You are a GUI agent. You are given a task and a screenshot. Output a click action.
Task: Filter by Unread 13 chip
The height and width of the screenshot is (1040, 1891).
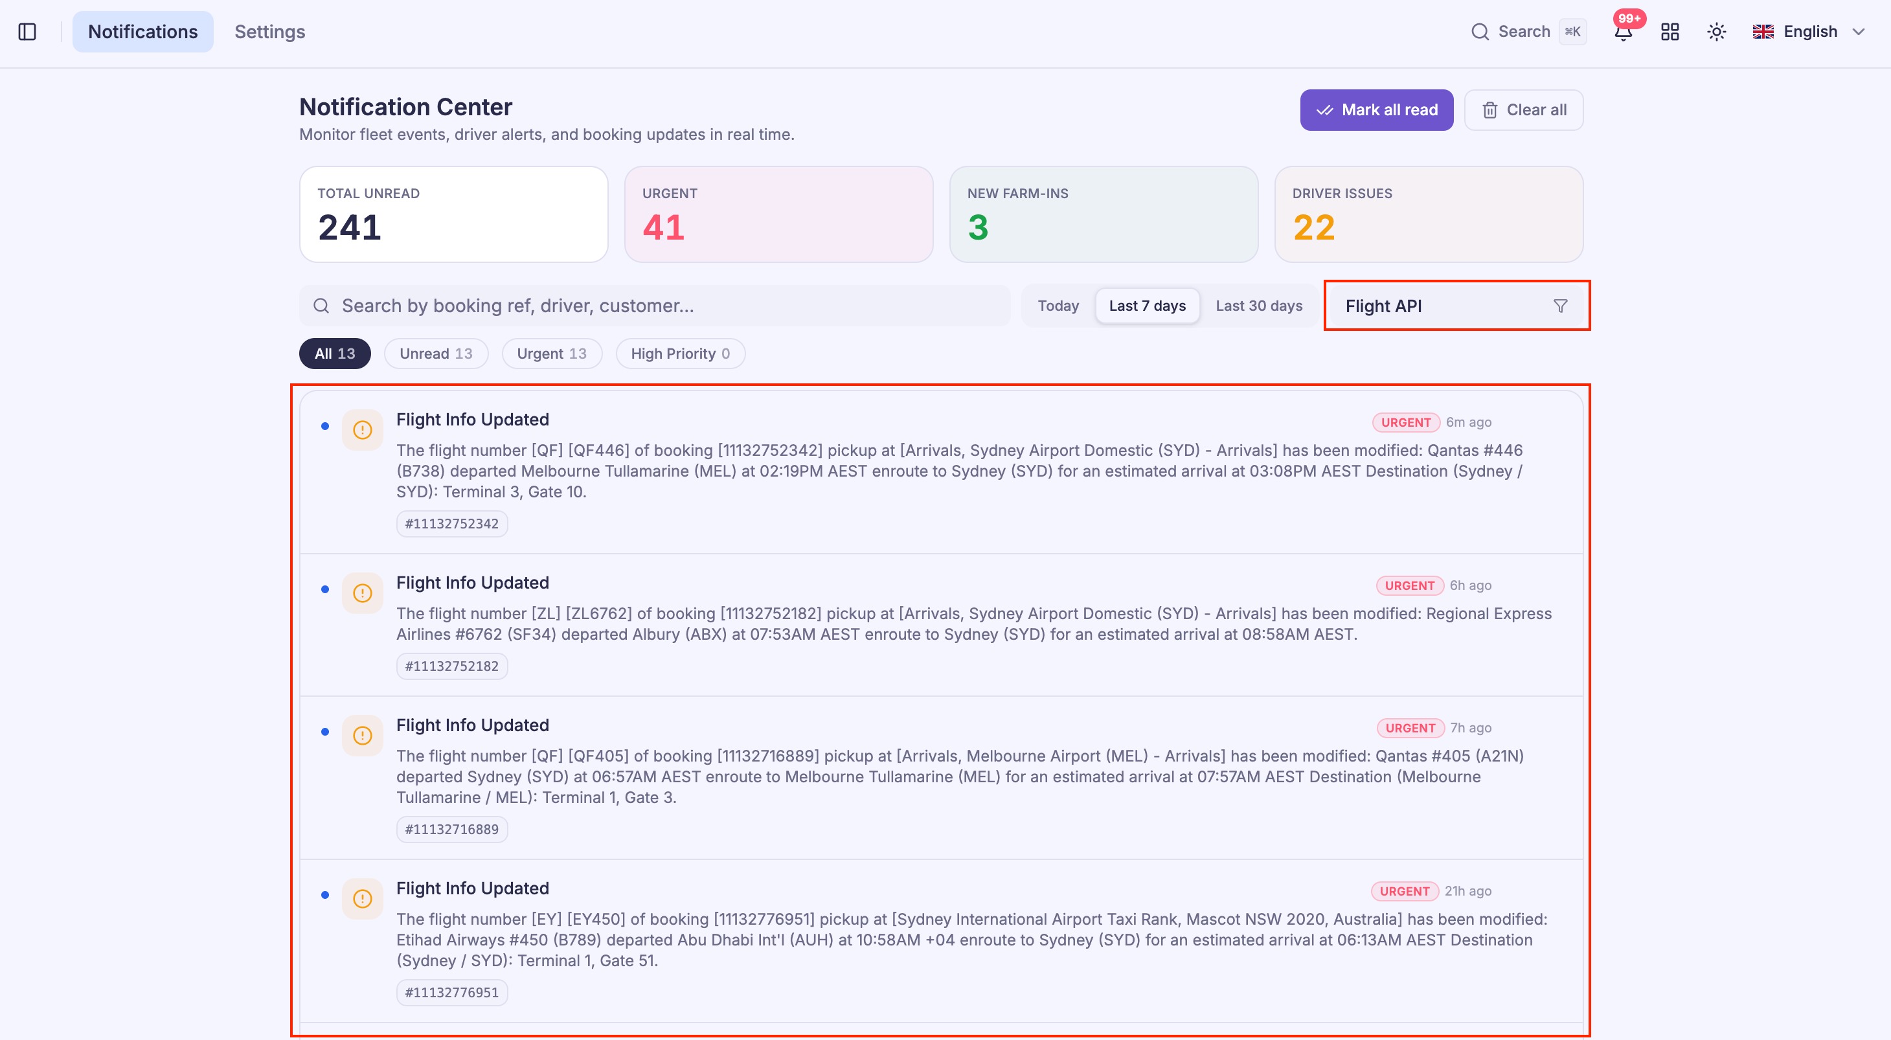click(x=436, y=354)
